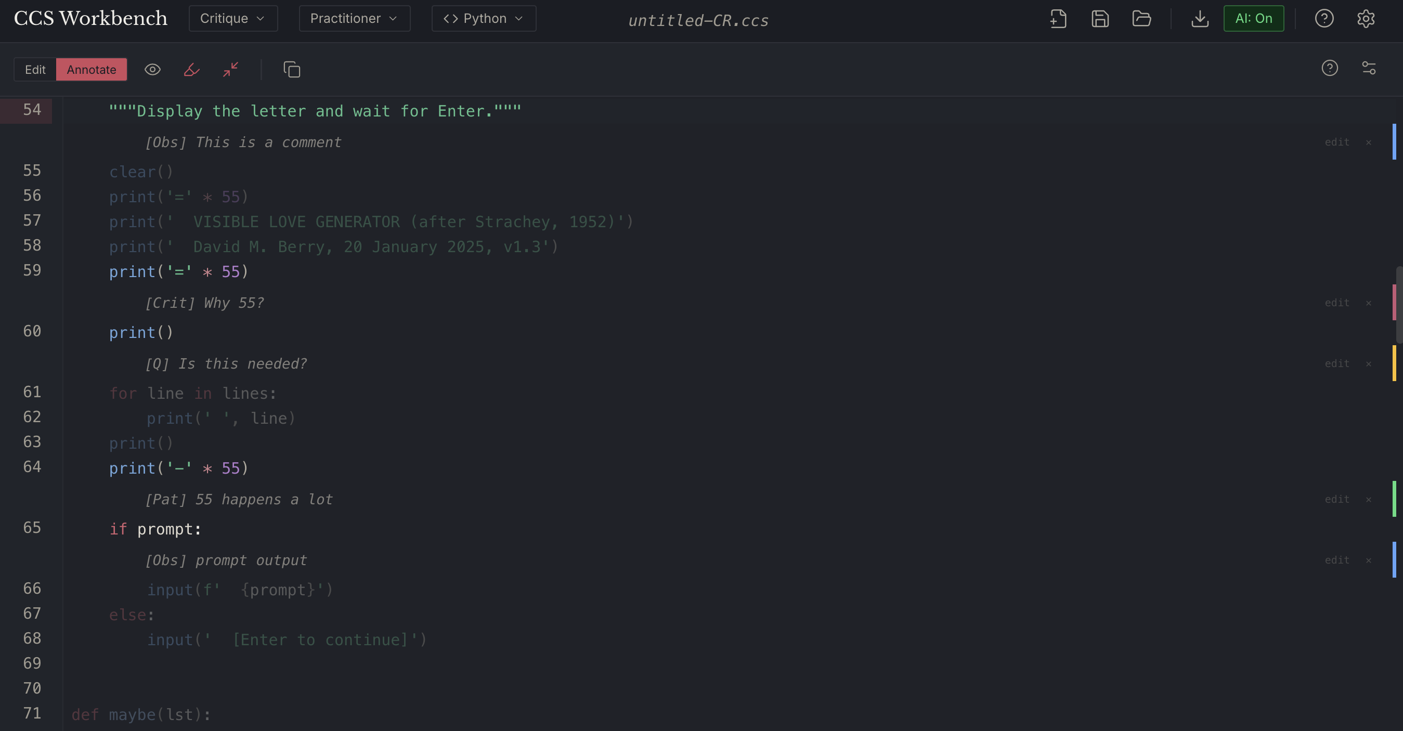This screenshot has height=731, width=1403.
Task: Switch to Edit mode
Action: point(35,70)
